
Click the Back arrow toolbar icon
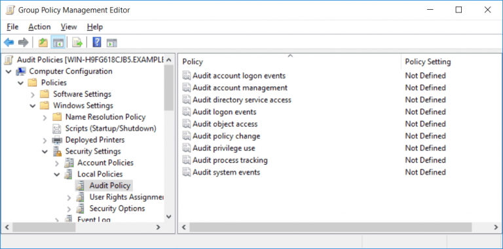coord(9,42)
